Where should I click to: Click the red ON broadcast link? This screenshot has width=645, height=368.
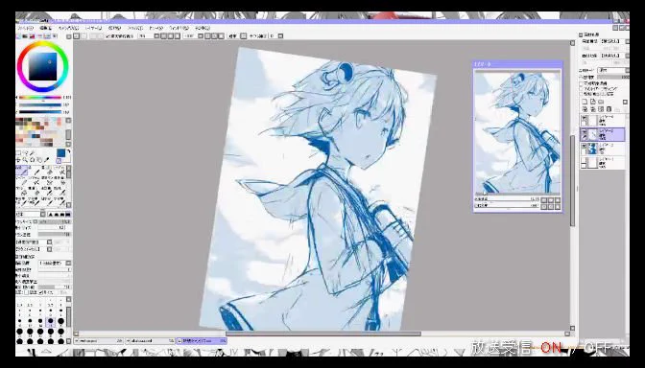pos(551,348)
